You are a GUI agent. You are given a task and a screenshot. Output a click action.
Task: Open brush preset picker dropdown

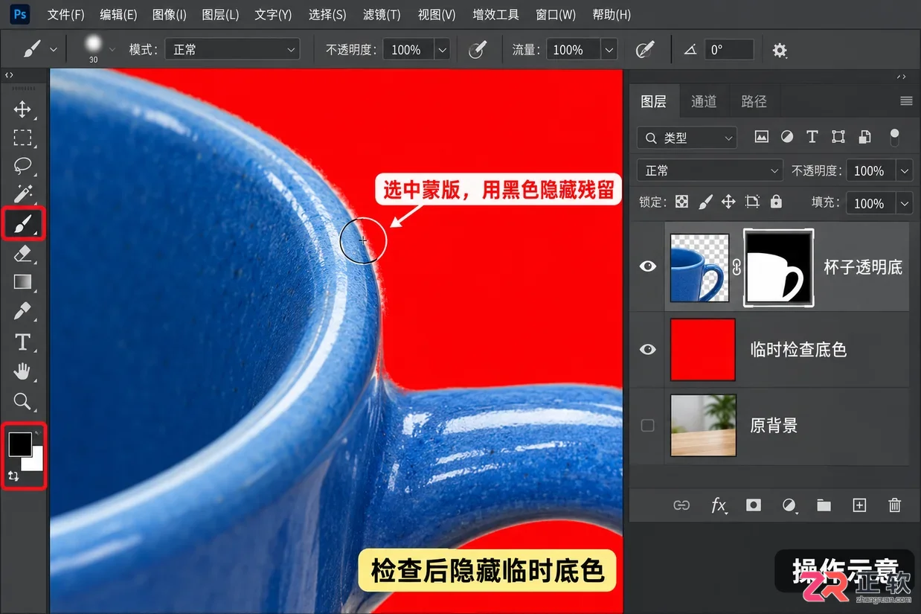point(113,49)
